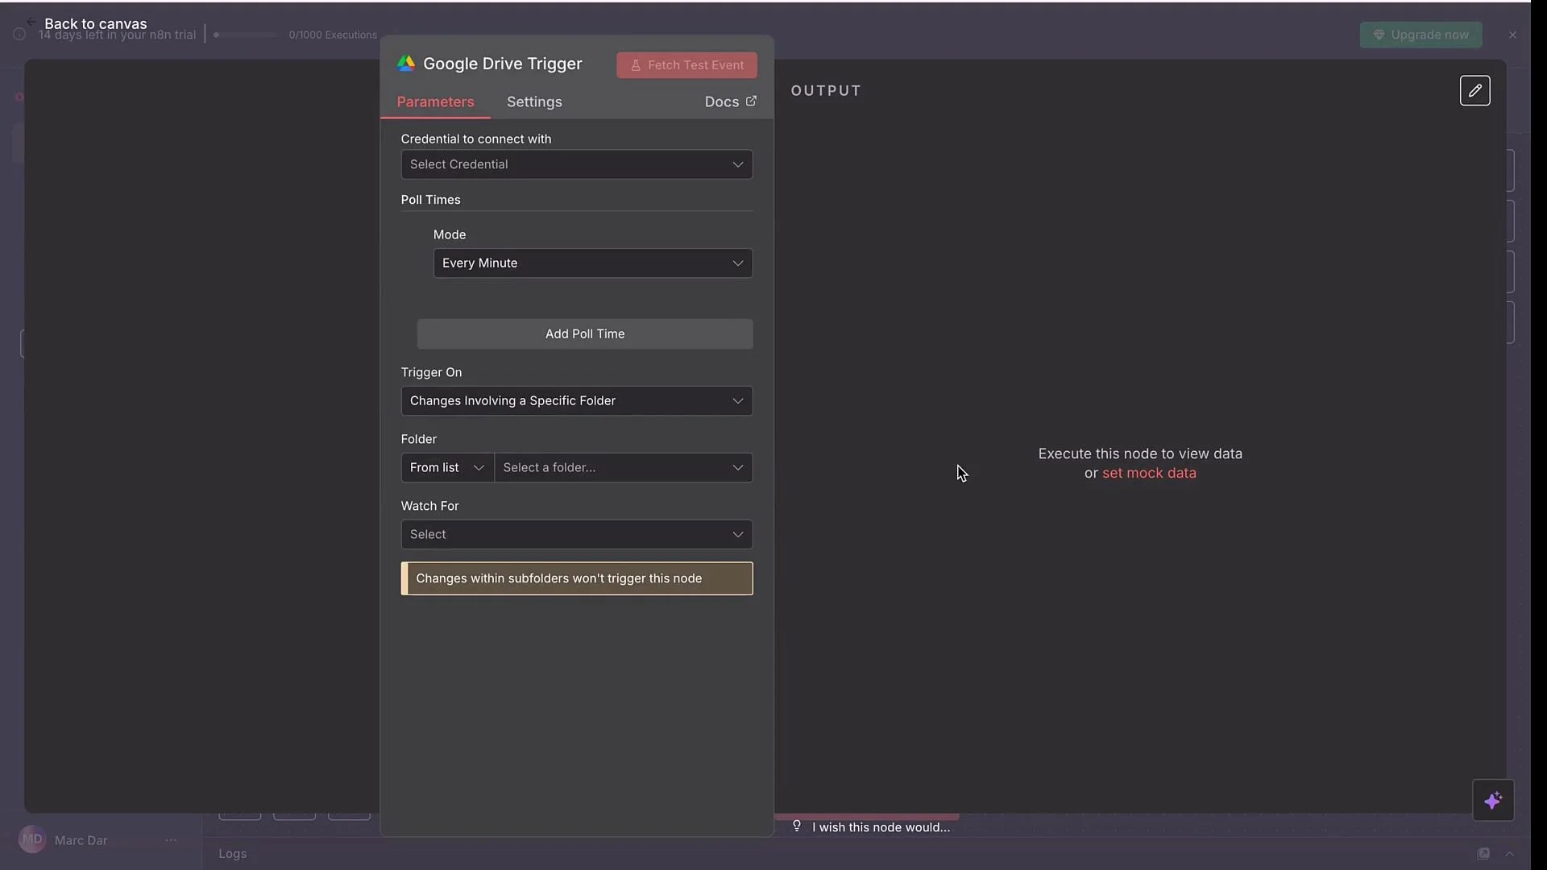Screen dimensions: 1547x870
Task: Open the AI assistant sparkle button
Action: click(1493, 801)
